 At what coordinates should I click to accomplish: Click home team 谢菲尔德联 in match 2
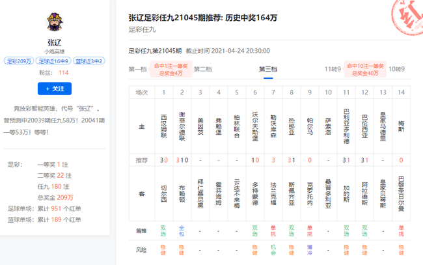coord(182,126)
